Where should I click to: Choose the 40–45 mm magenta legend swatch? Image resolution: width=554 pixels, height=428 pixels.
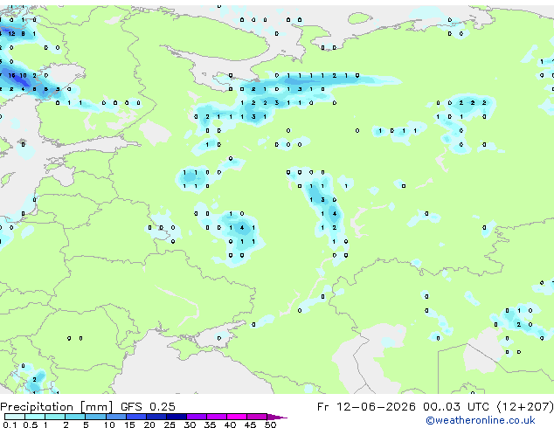[237, 417]
